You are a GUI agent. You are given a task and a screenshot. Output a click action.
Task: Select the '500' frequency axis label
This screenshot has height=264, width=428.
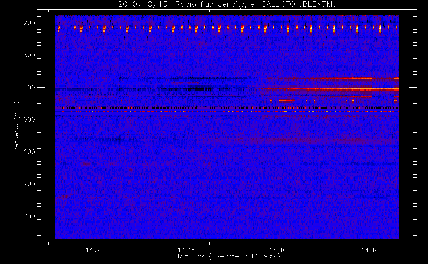click(29, 120)
